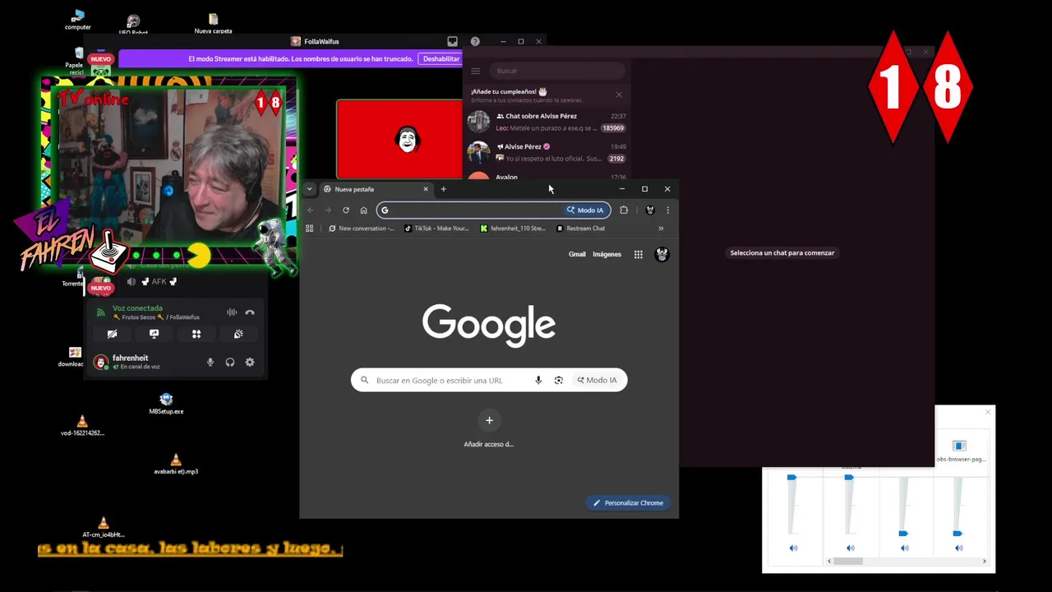Open Google Lens image search icon

[559, 380]
